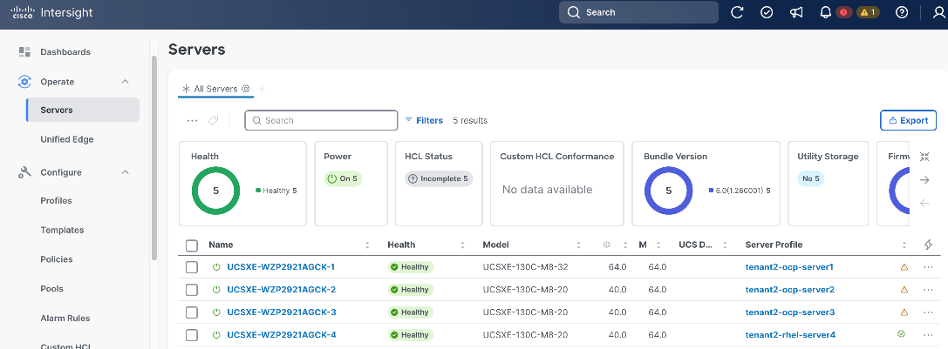Sort by the Server Profile column arrows
This screenshot has height=349, width=948.
tap(904, 245)
